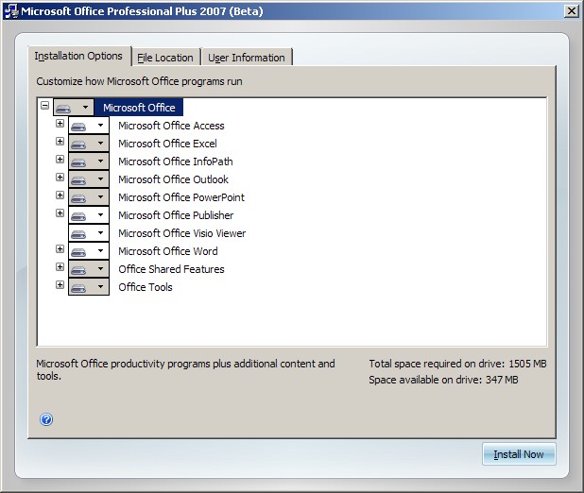584x493 pixels.
Task: Expand the Microsoft Office Access tree node
Action: pyautogui.click(x=60, y=125)
